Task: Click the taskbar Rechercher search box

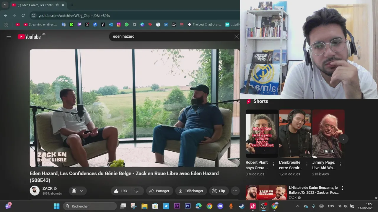Action: 90,206
